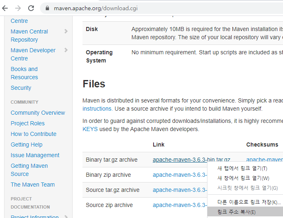Open the Binary tar.gz checksum link
Screen dimensions: 283x218
tap(264, 160)
